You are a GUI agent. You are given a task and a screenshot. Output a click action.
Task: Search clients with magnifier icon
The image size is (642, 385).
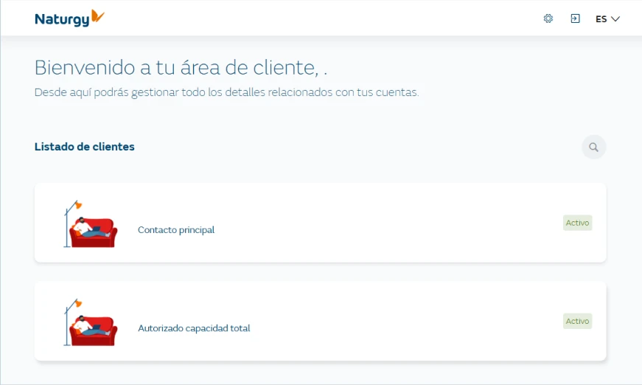593,147
